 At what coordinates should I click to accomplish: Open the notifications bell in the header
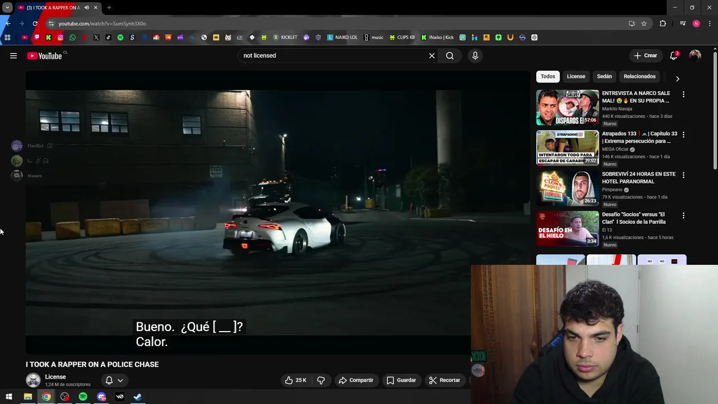coord(674,56)
